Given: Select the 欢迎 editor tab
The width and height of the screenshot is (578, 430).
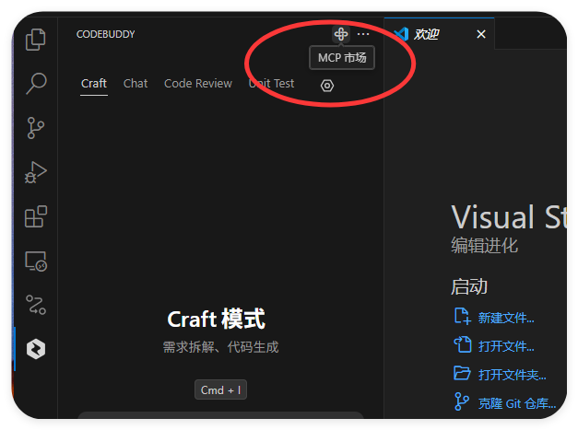Looking at the screenshot, I should [439, 34].
